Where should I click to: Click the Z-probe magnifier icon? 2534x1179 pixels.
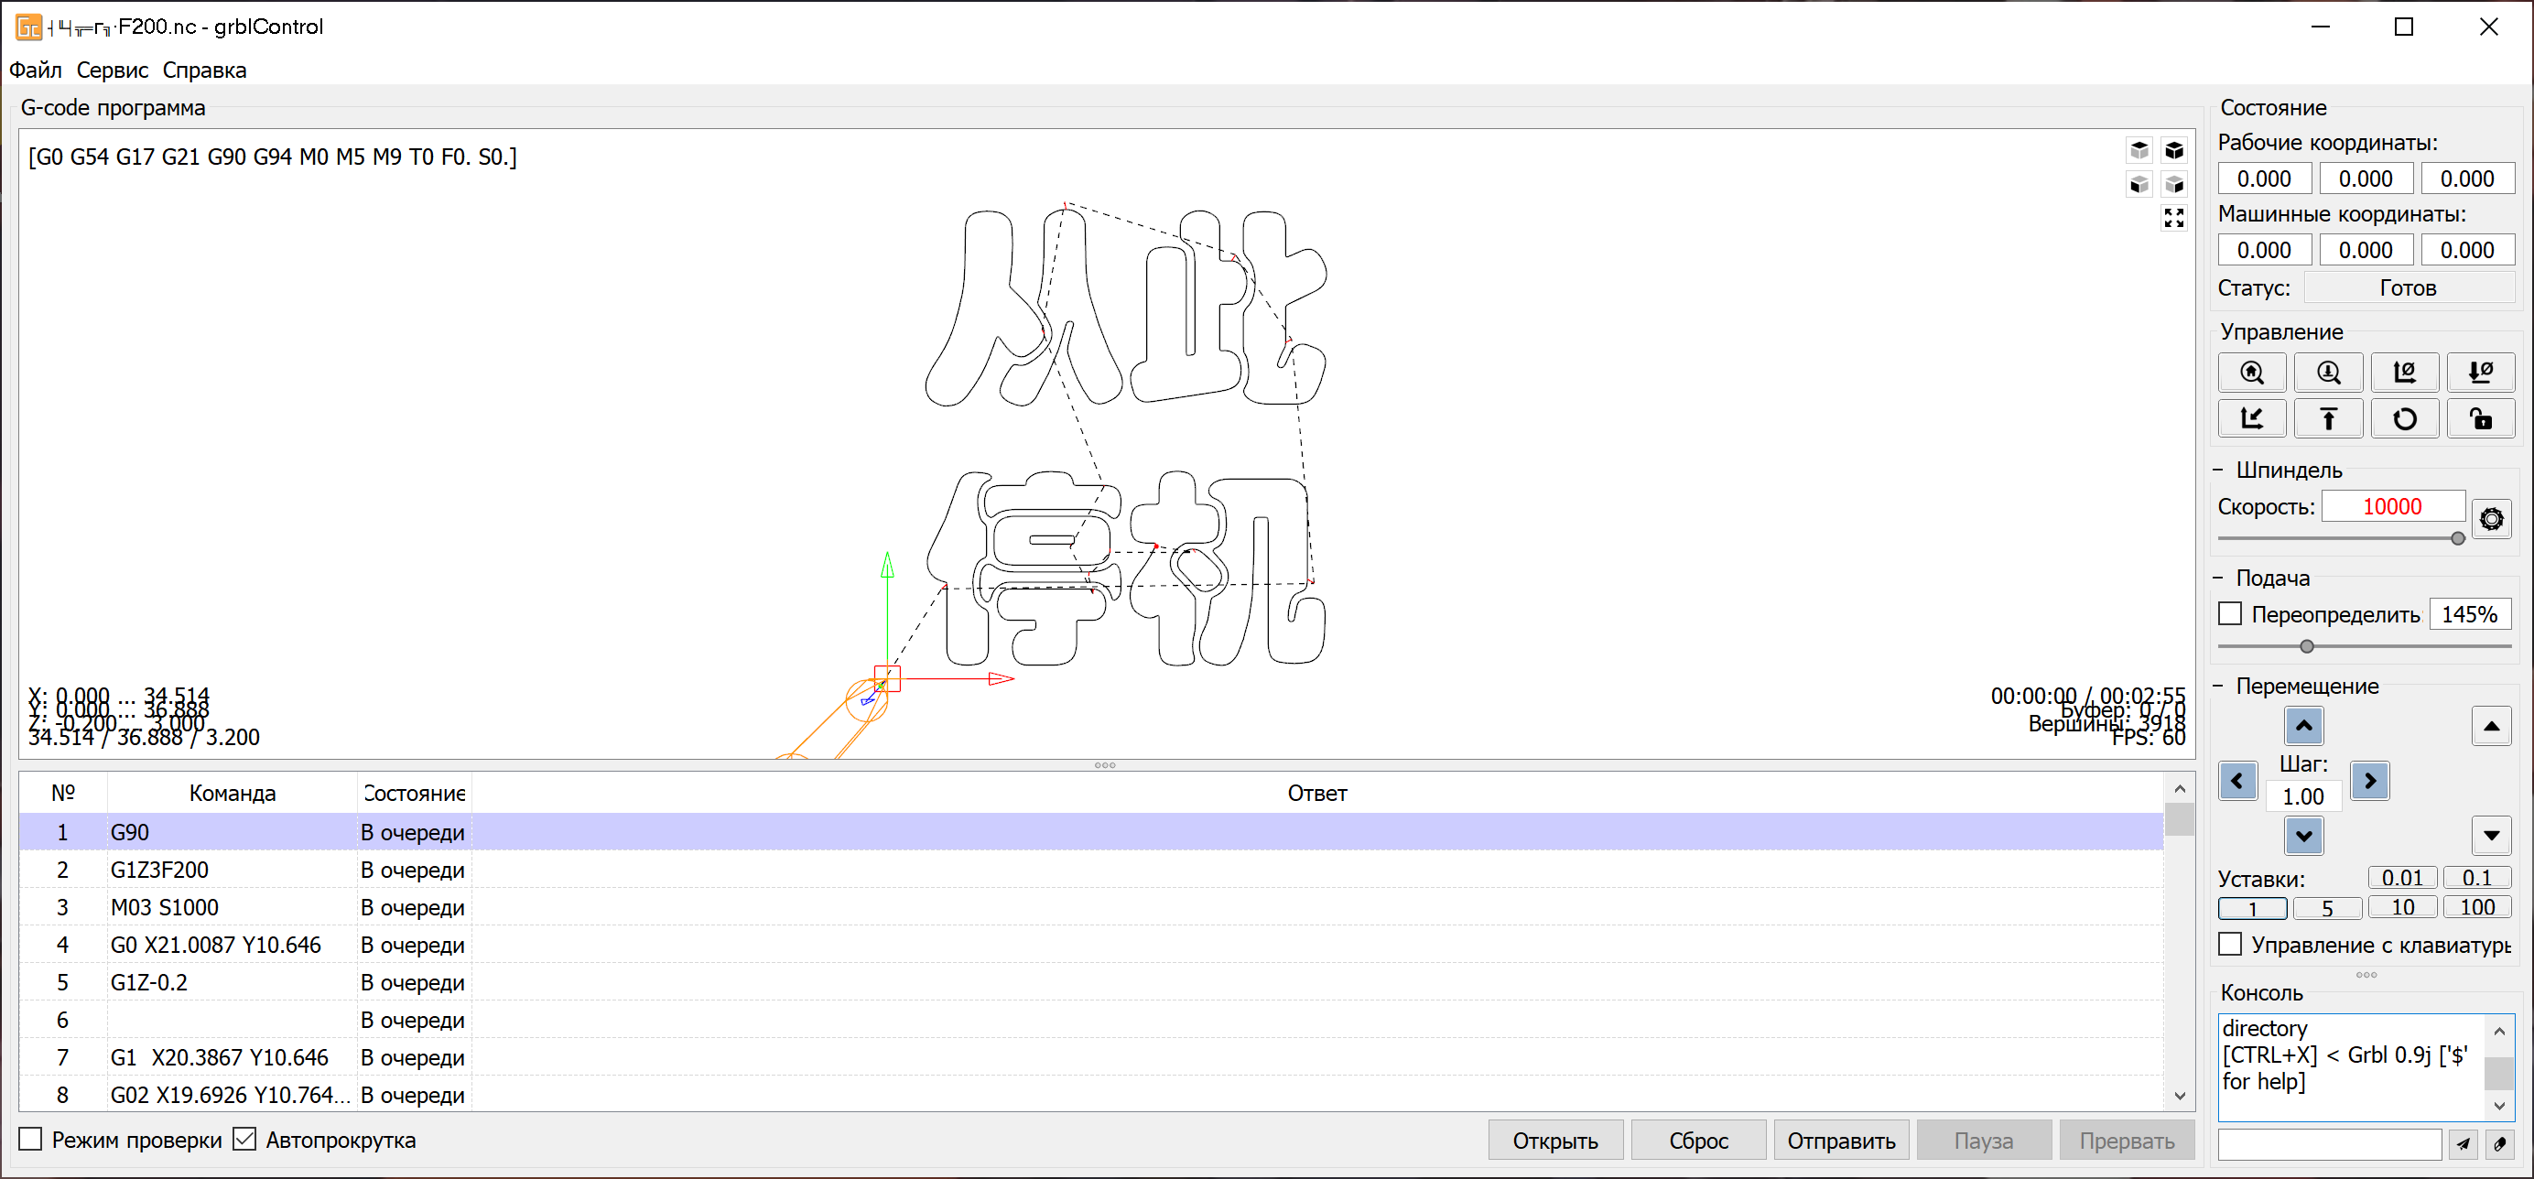(2327, 373)
